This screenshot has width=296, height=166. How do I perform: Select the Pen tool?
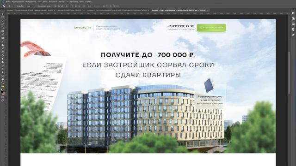pos(3,65)
